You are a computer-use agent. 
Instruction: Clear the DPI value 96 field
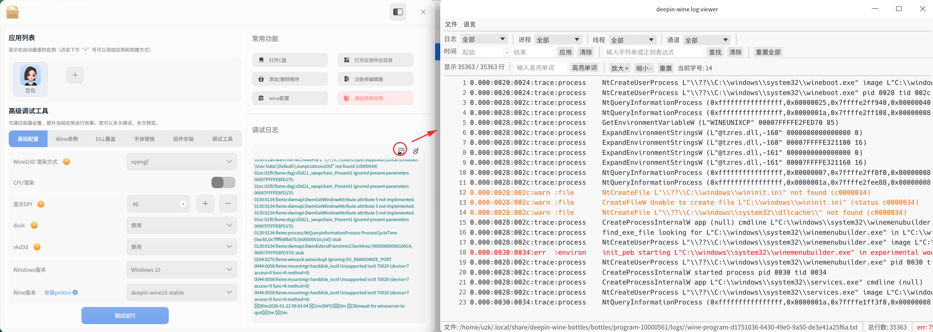[183, 204]
